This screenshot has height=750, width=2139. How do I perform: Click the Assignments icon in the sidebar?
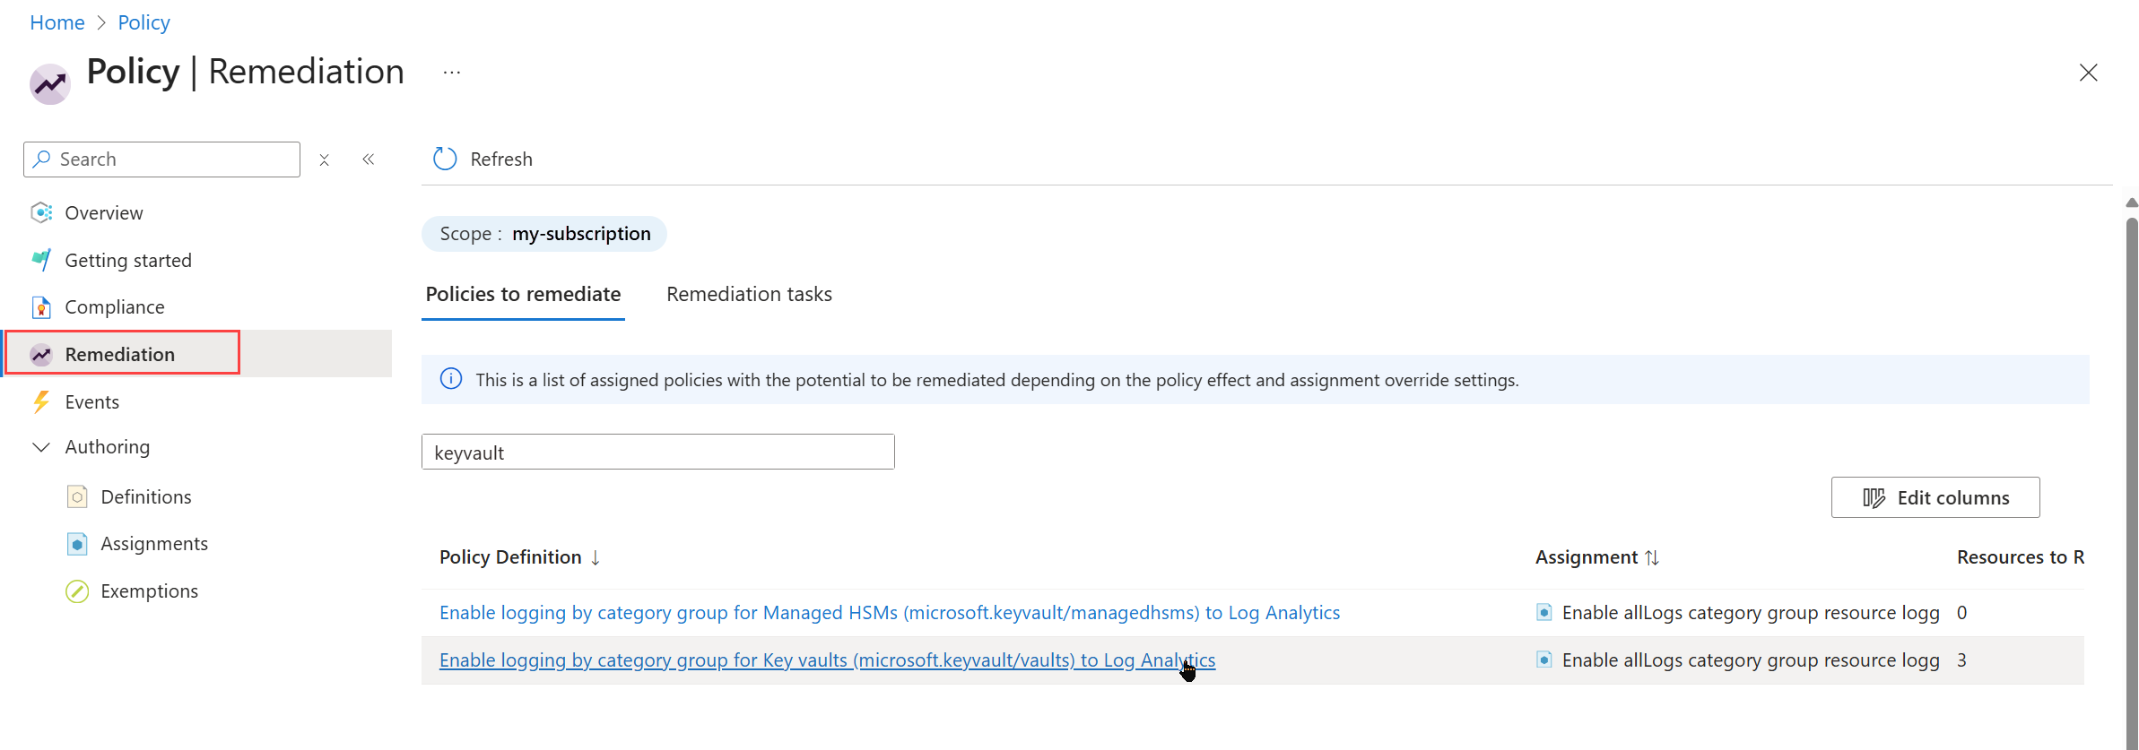[x=78, y=544]
